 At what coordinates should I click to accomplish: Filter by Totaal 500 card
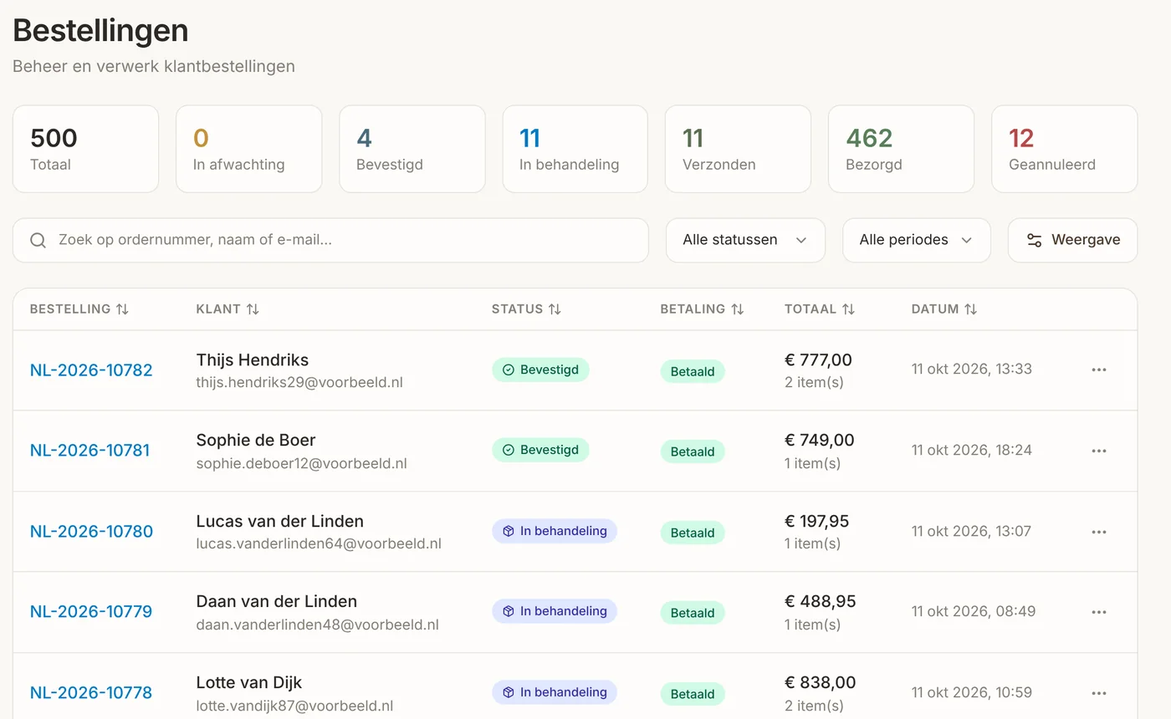[x=85, y=149]
